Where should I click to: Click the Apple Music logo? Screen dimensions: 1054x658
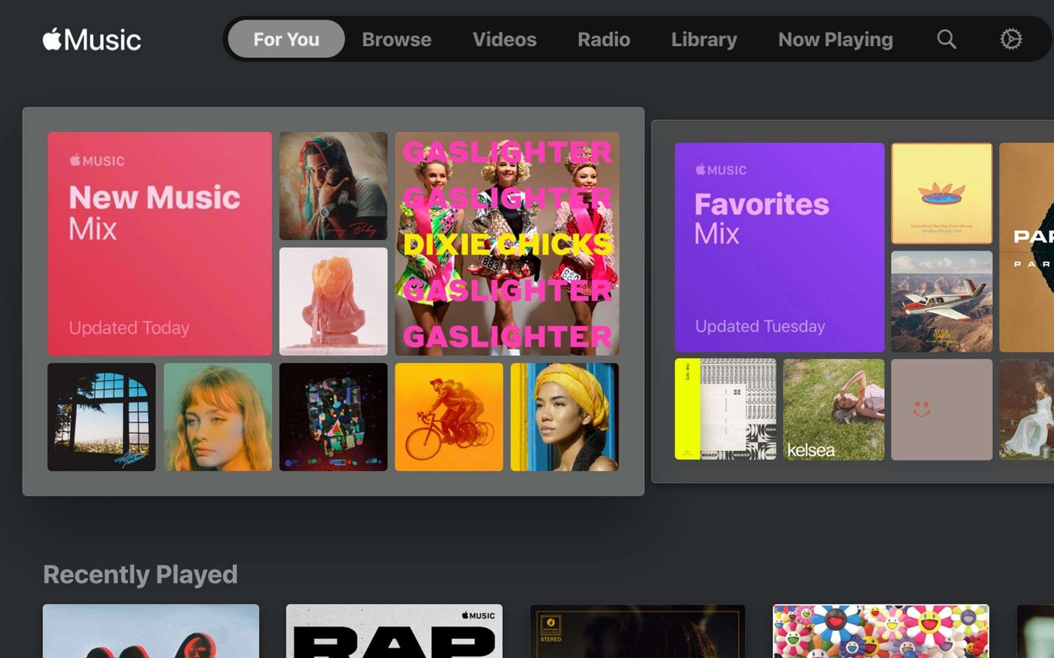(x=92, y=39)
